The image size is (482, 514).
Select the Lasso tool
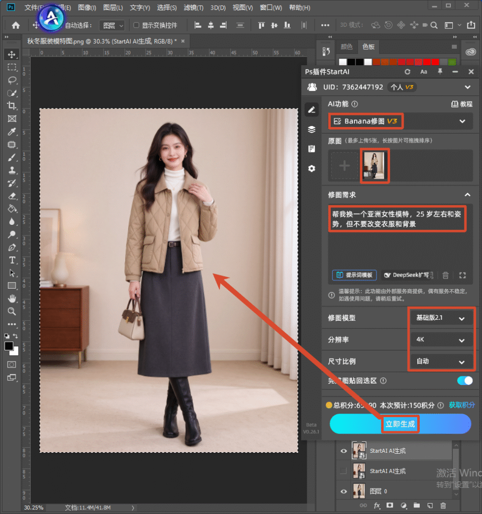(12, 80)
